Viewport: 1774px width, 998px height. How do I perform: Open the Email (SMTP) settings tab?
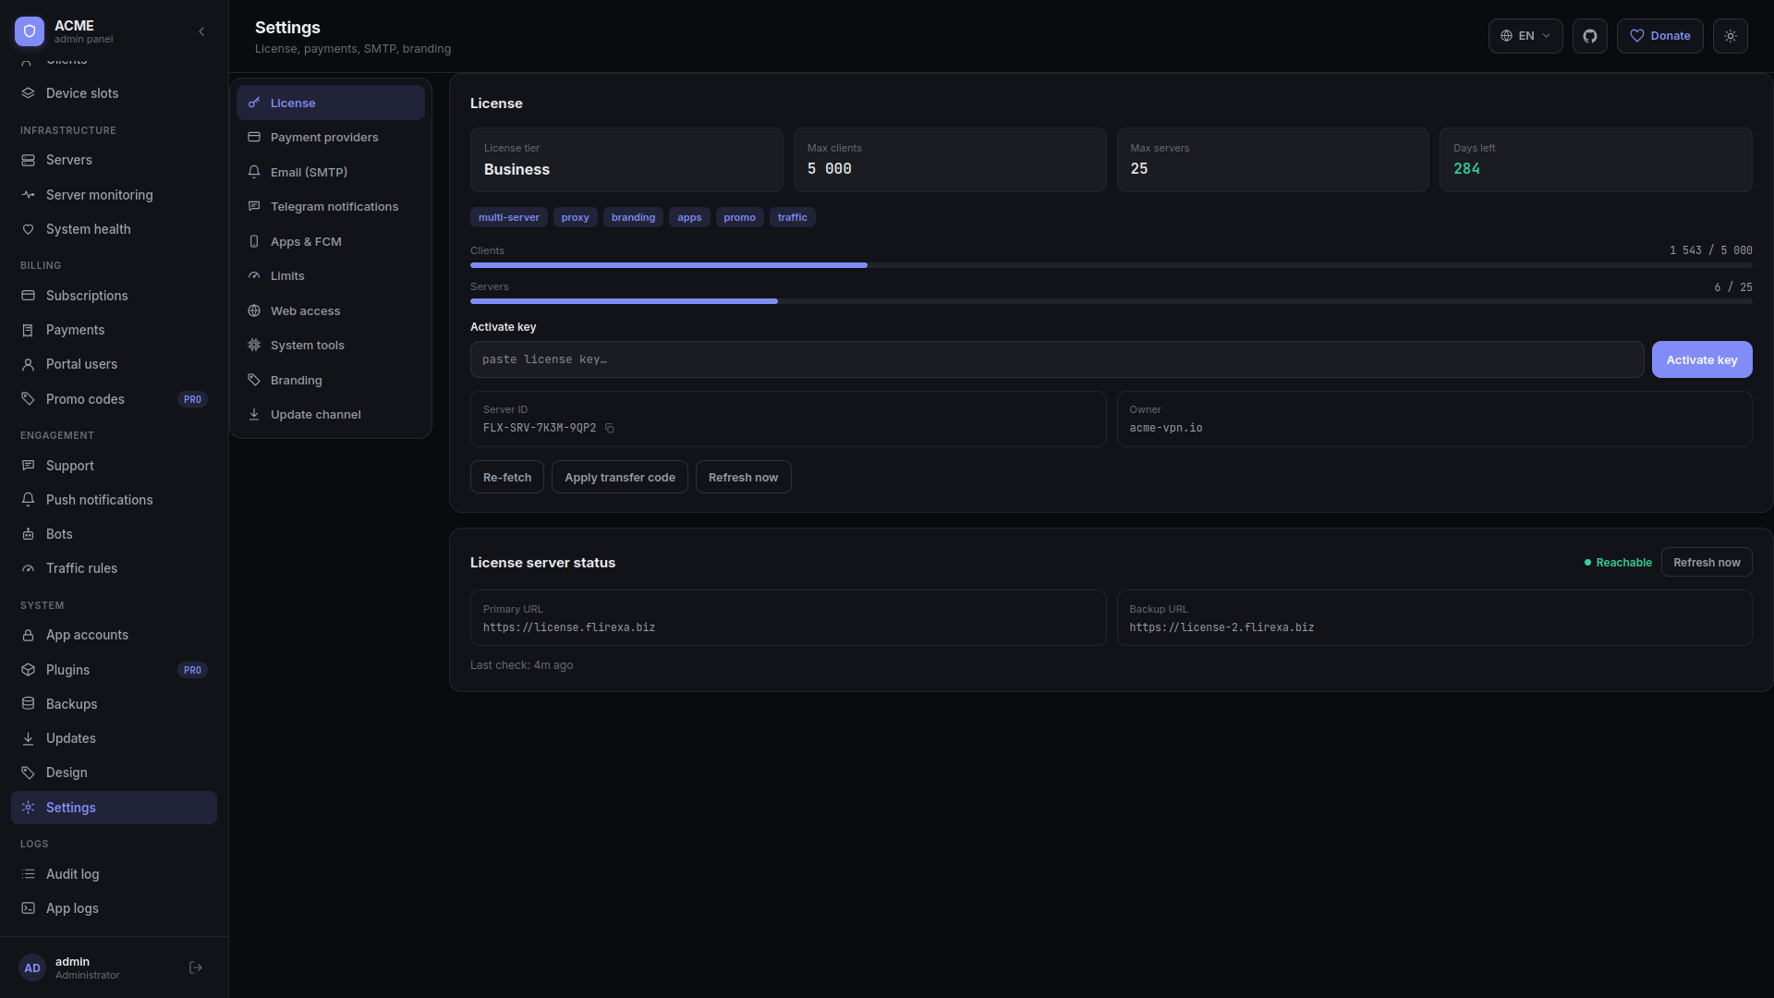pyautogui.click(x=331, y=172)
